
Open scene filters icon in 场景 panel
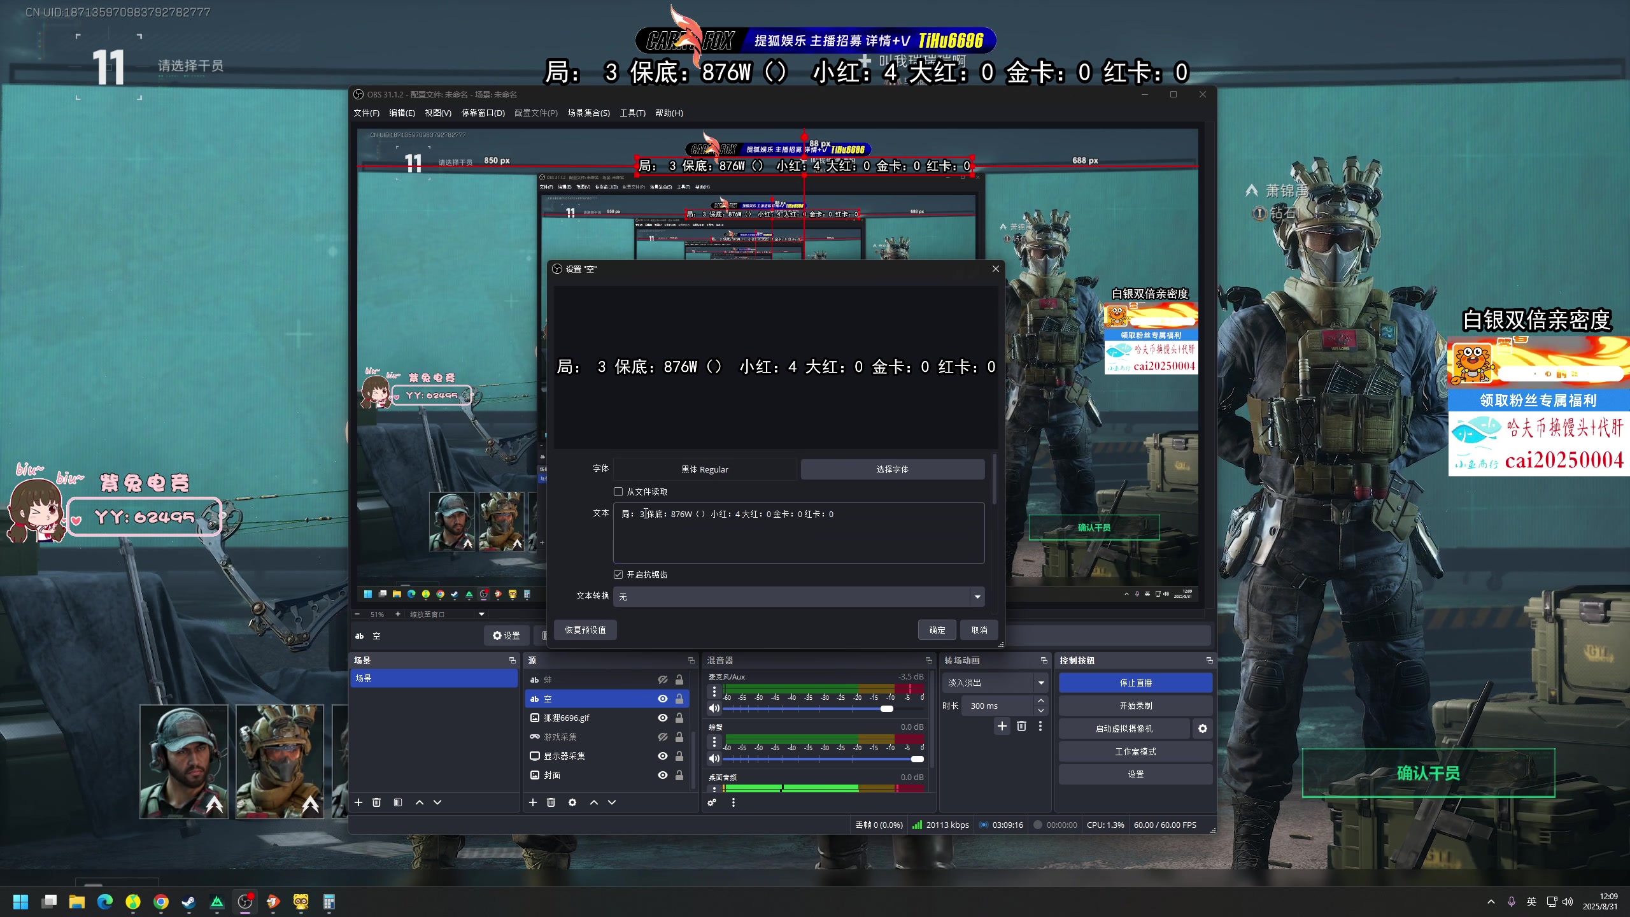(x=398, y=802)
